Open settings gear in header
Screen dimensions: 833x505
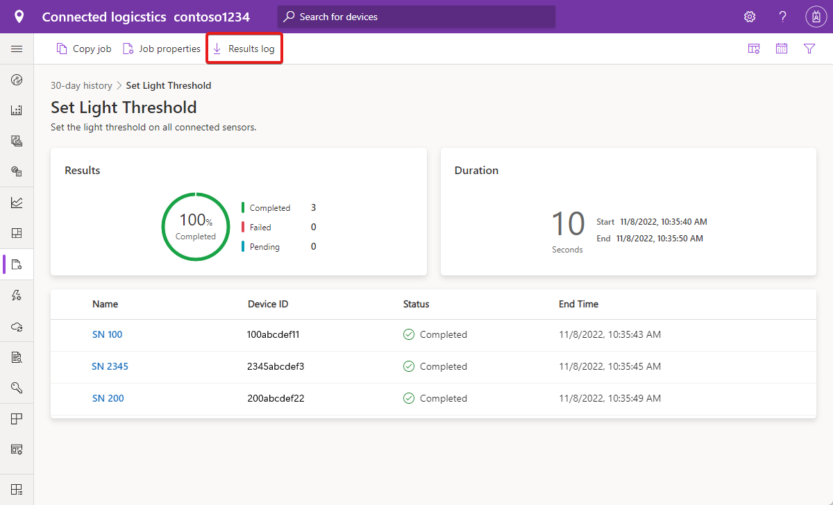point(750,17)
